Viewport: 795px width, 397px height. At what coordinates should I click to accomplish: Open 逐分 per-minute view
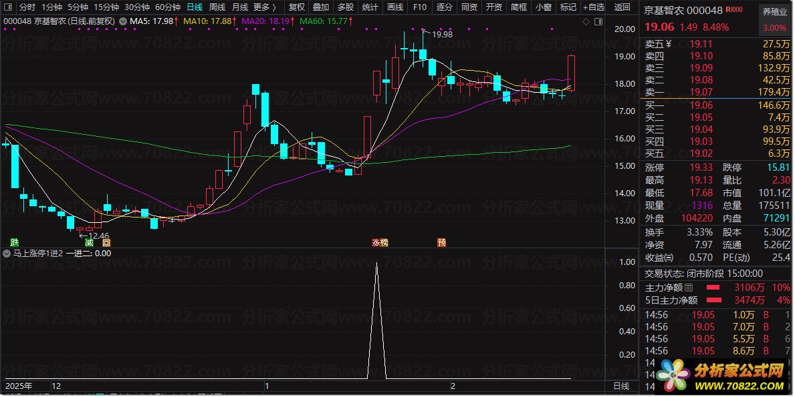click(x=444, y=7)
